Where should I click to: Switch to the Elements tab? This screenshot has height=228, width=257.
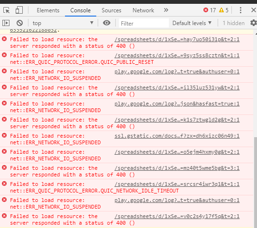click(x=48, y=10)
